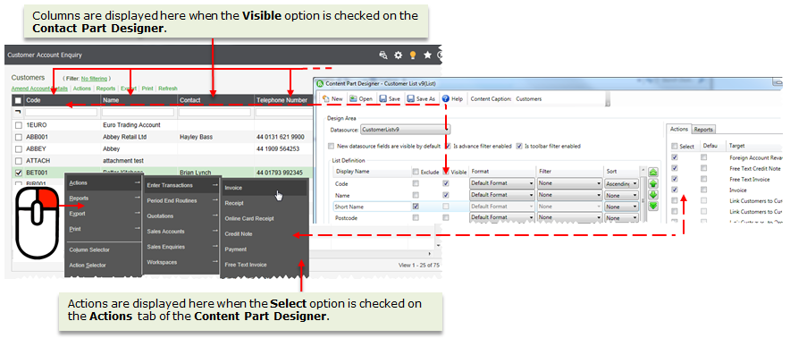
Task: Tick the checkbox for customer ATTACH
Action: coord(18,160)
